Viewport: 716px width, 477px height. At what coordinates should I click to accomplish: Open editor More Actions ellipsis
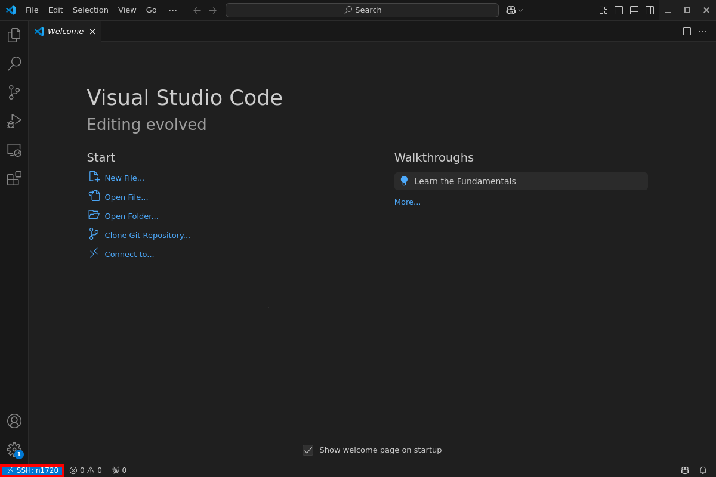click(702, 32)
